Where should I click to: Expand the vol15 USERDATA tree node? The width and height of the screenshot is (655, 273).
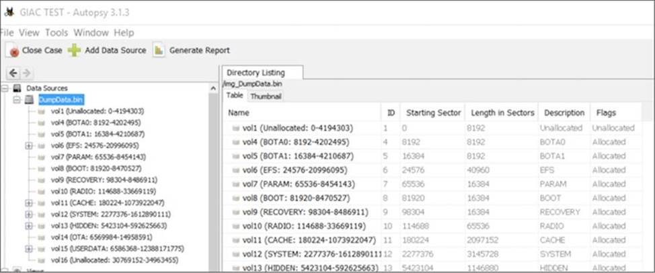tap(29, 249)
